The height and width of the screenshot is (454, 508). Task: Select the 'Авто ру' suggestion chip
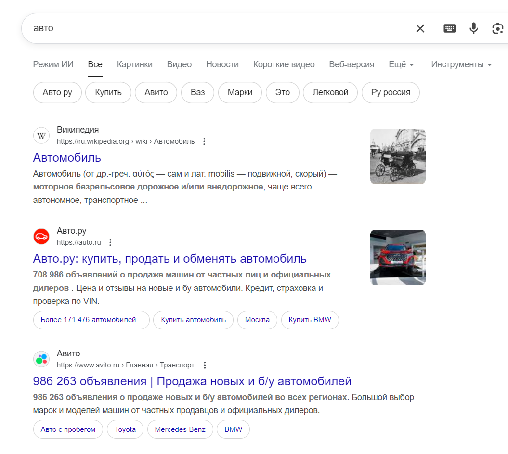57,92
